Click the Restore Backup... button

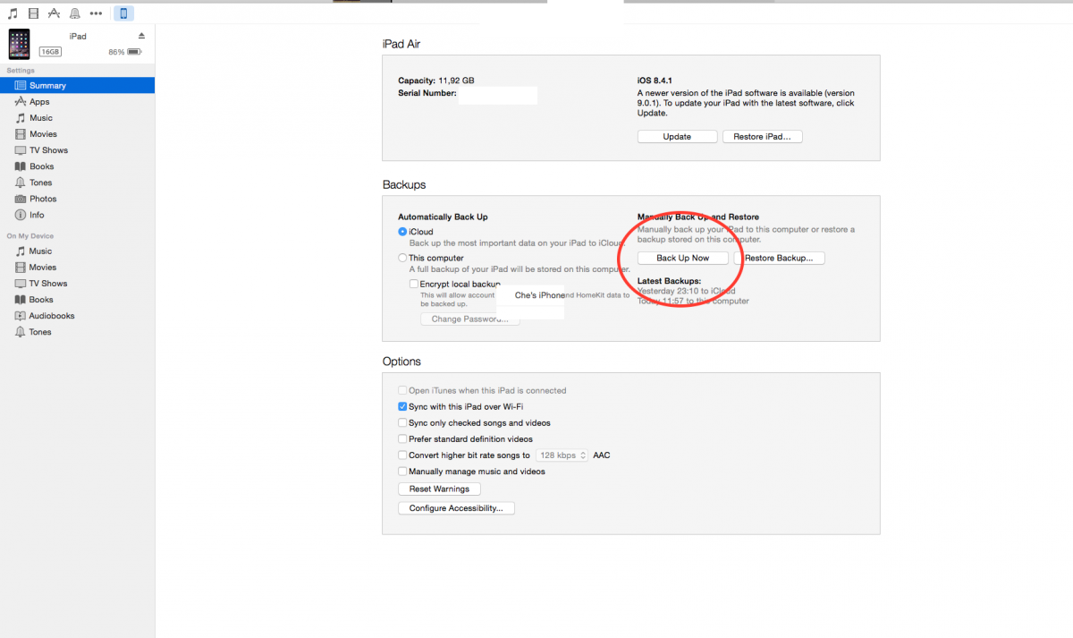(779, 258)
